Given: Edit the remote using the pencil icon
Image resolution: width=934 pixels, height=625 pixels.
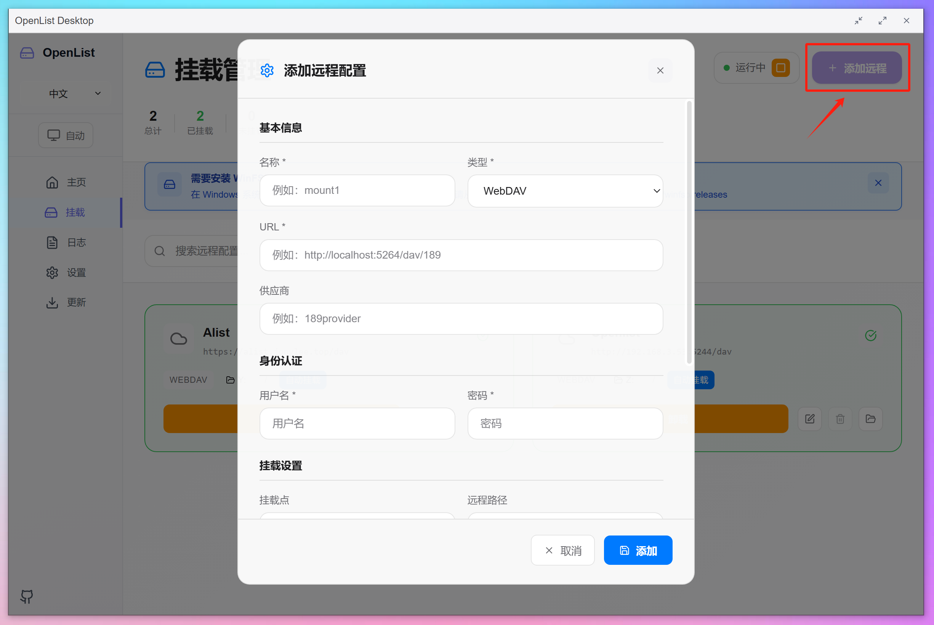Looking at the screenshot, I should coord(809,419).
